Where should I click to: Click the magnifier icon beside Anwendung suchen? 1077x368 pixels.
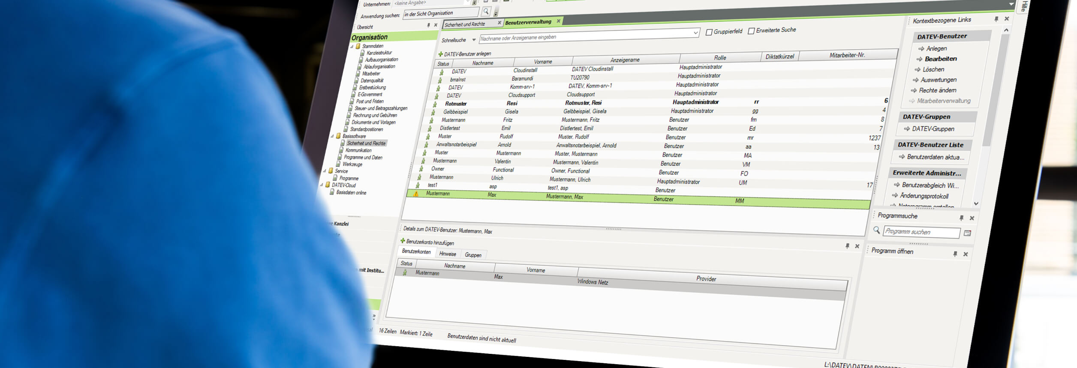[486, 12]
